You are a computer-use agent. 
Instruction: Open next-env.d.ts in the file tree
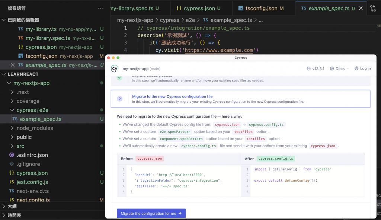point(52,191)
